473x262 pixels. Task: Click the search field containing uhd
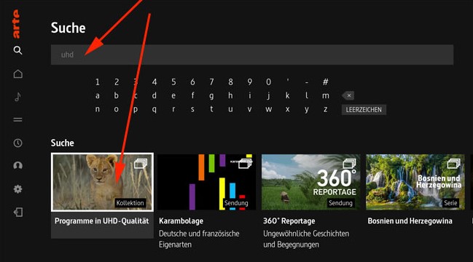252,55
